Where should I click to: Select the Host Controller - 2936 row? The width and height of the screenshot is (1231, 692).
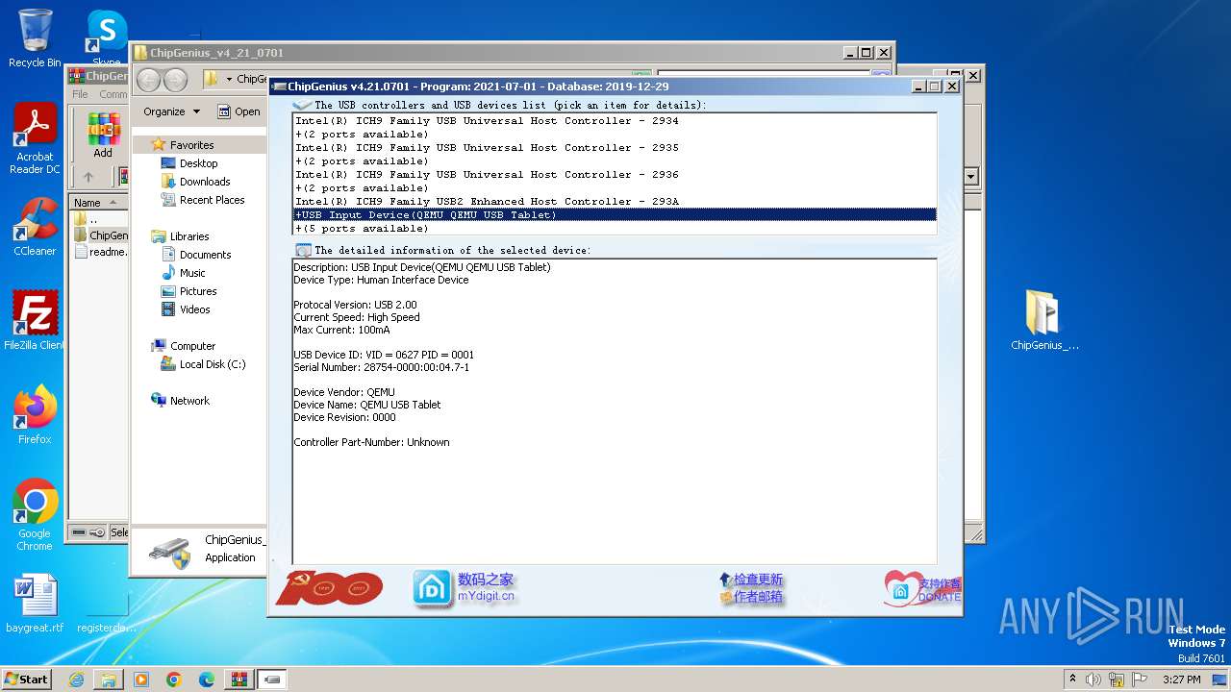tap(615, 175)
